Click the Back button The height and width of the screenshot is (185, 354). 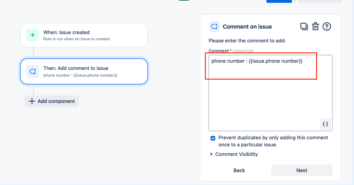tap(239, 170)
